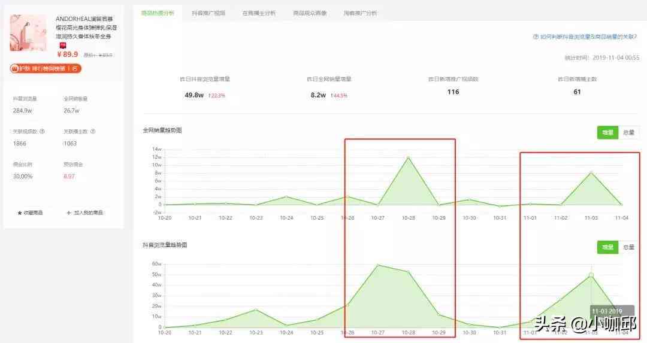Click the 116 new promo videos value
647x343 pixels.
[x=453, y=92]
